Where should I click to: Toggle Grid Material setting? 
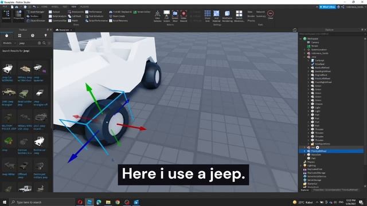[x=216, y=16]
